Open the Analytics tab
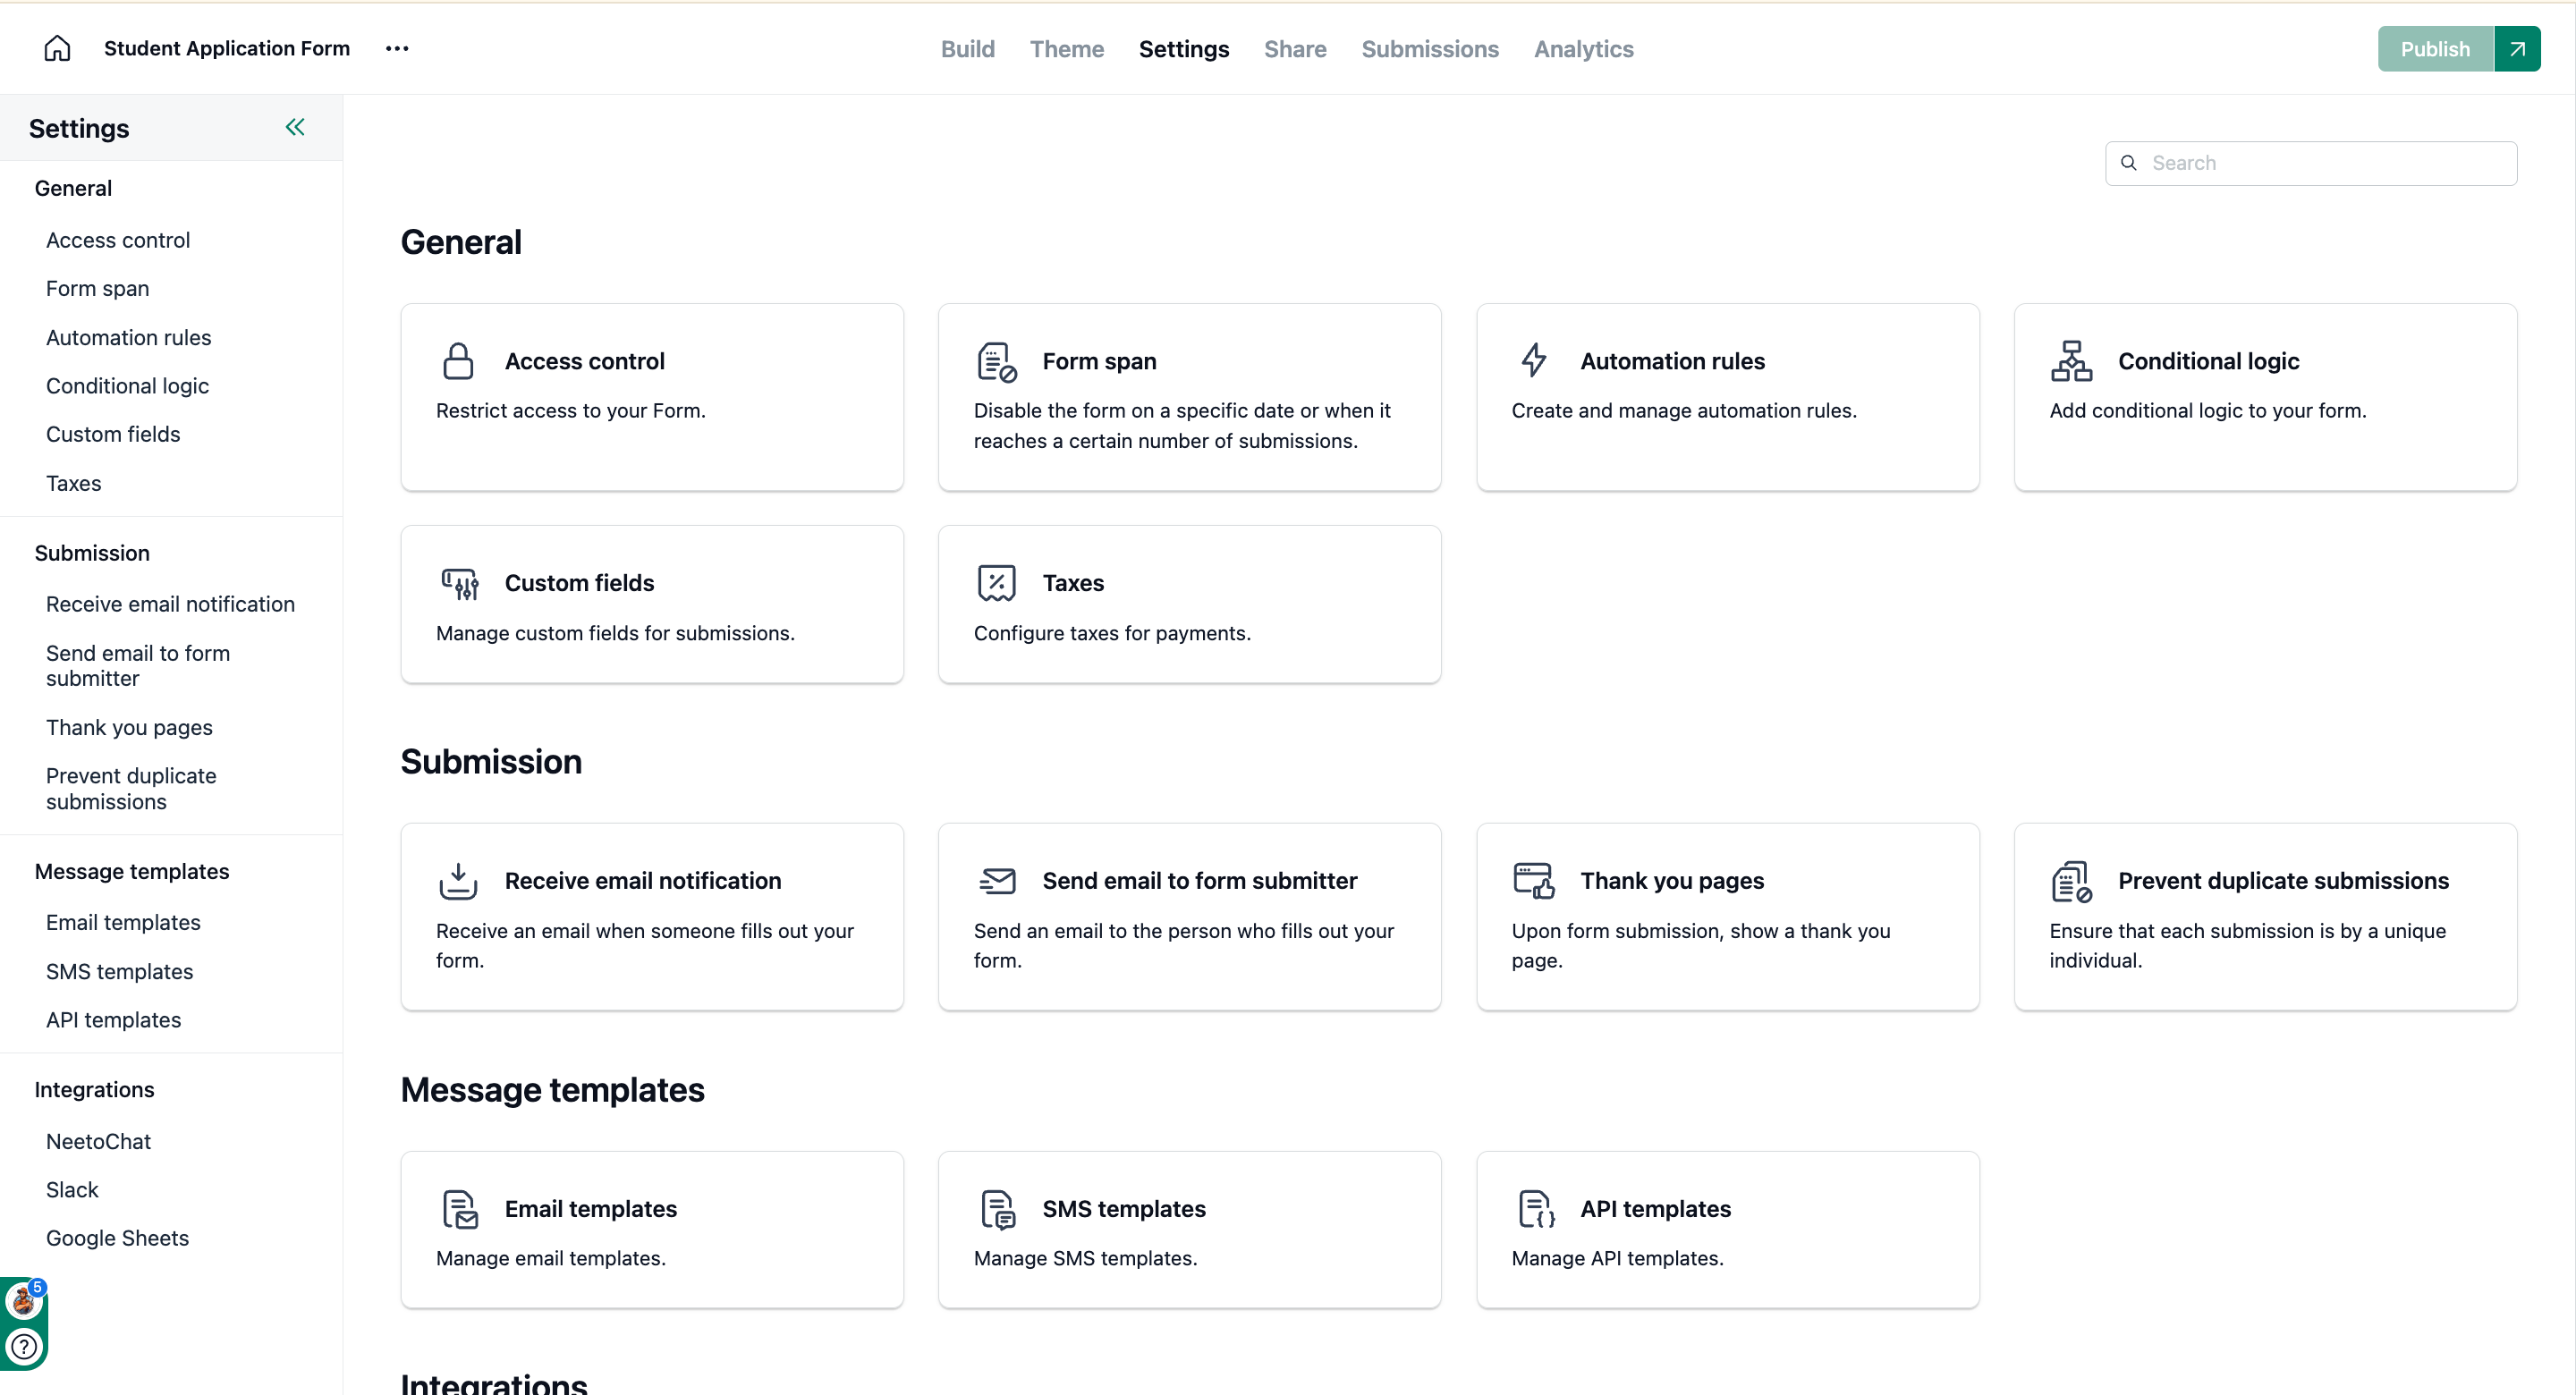This screenshot has height=1395, width=2576. pos(1583,49)
